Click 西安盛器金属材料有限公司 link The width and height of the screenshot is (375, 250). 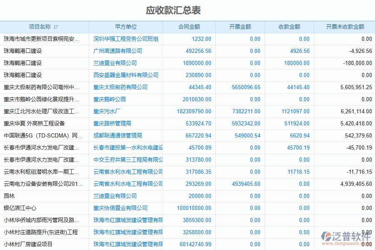pos(126,75)
